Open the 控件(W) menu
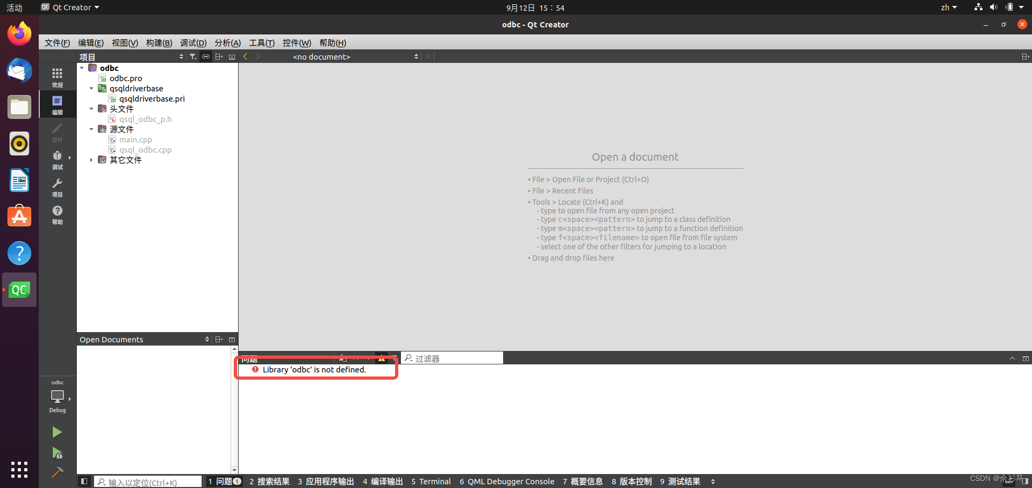Screen dimensions: 1032x488 click(x=297, y=43)
